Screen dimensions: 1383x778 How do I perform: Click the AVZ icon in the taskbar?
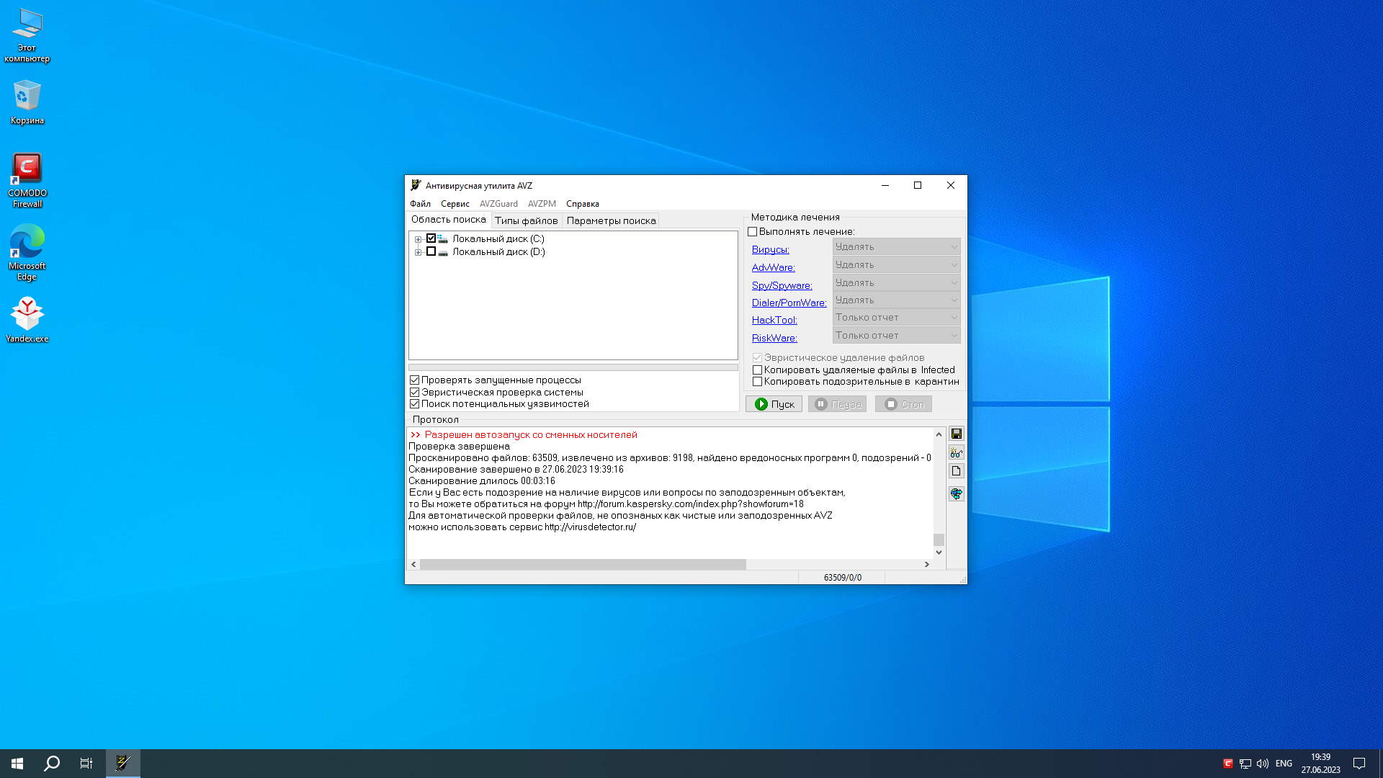(x=122, y=763)
